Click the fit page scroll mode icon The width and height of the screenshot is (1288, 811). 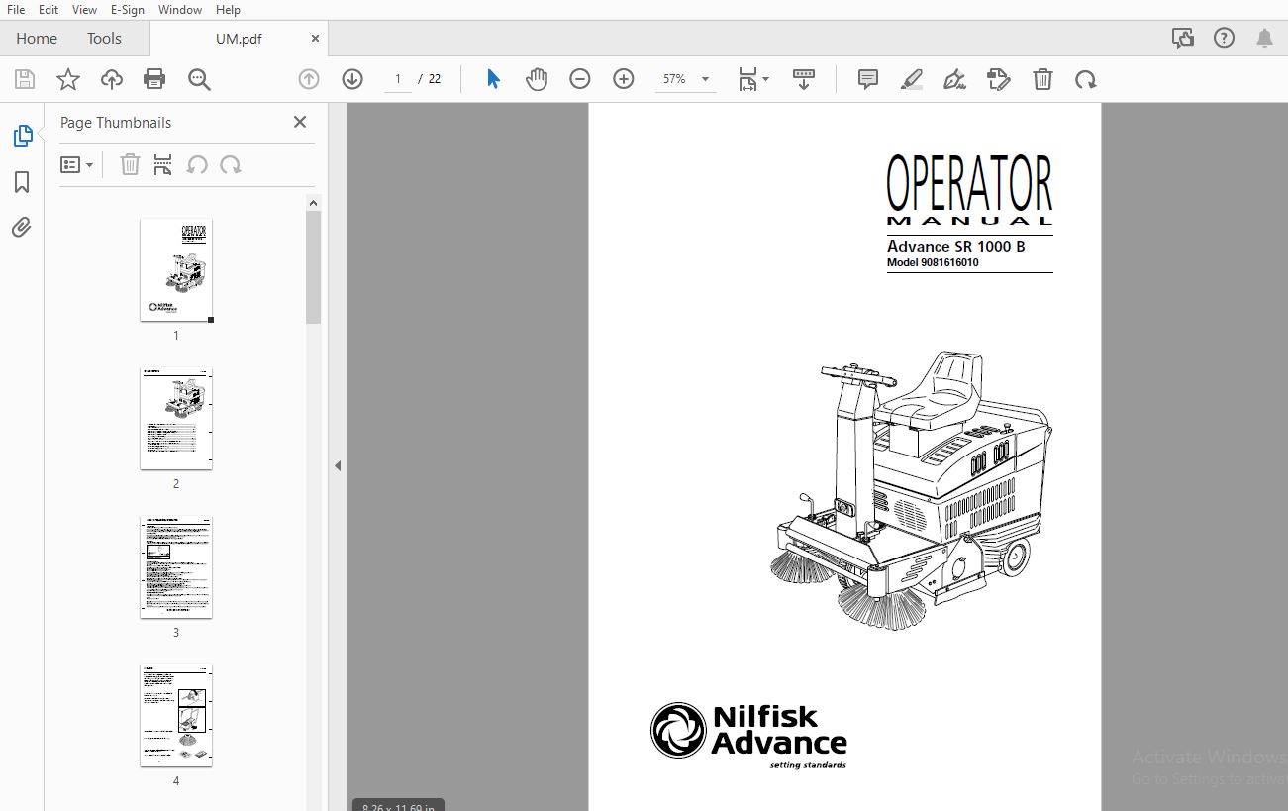tap(748, 80)
